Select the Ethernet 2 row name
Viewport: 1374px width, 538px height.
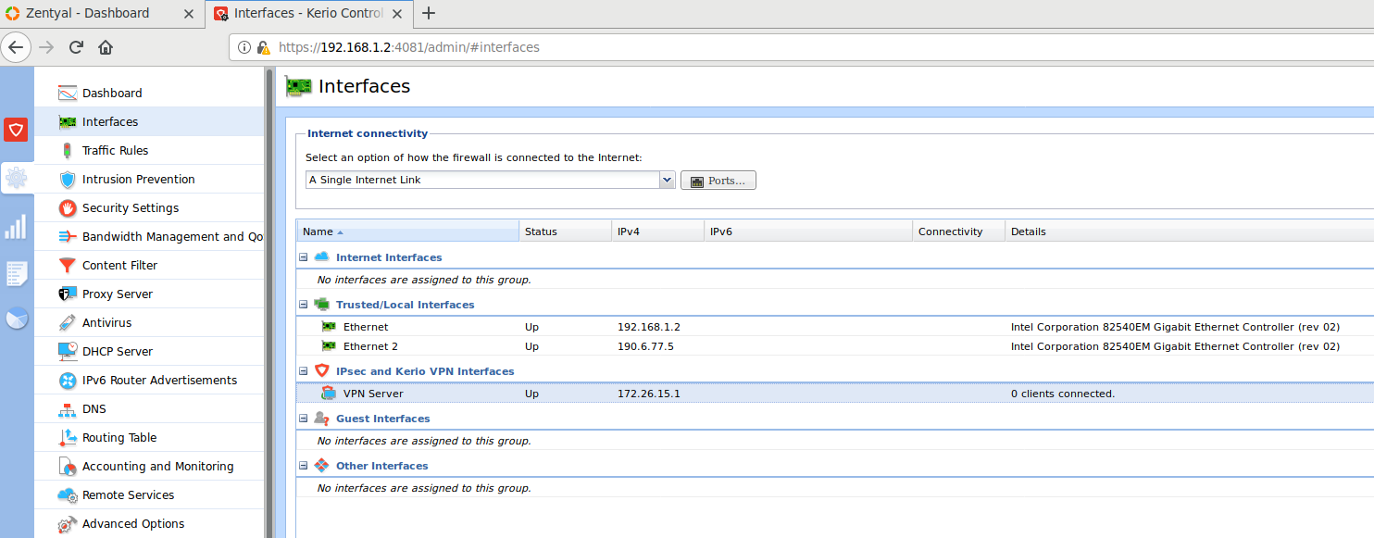coord(370,346)
